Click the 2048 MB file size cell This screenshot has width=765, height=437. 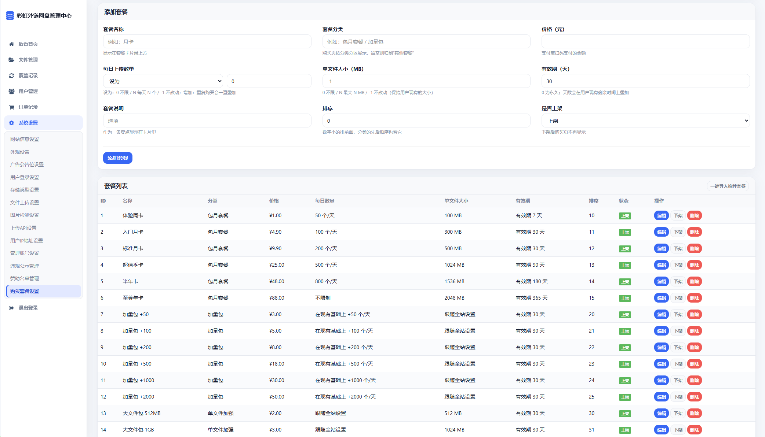pos(454,298)
